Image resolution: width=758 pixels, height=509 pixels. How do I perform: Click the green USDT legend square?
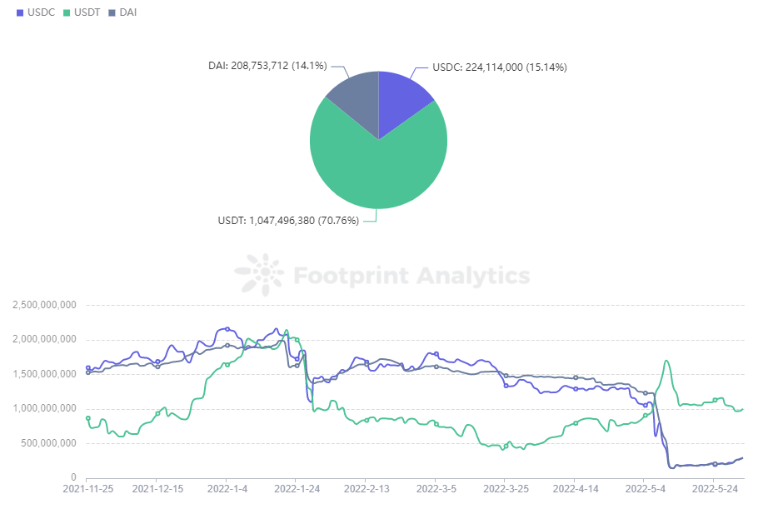tap(67, 13)
